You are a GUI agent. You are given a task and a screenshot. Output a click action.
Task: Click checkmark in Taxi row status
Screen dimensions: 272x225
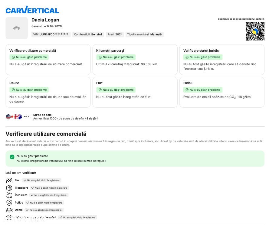[x=25, y=180]
